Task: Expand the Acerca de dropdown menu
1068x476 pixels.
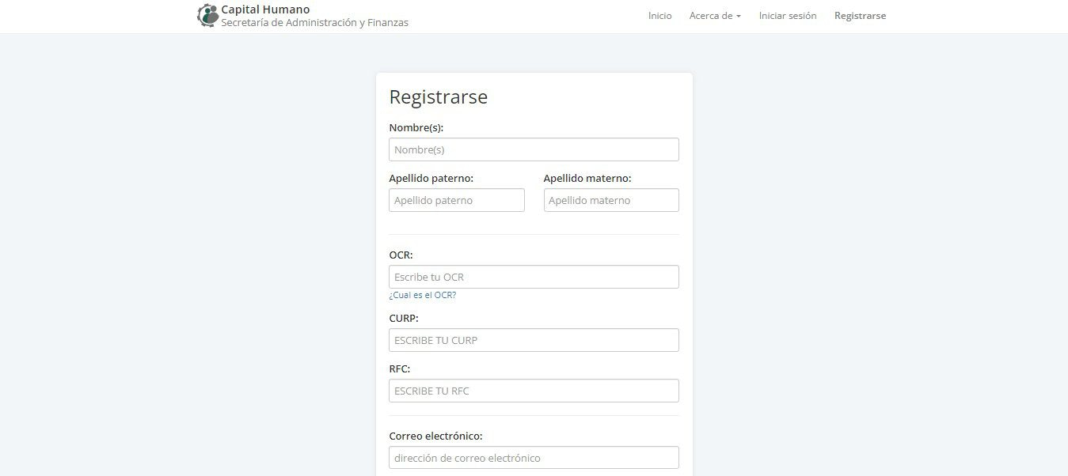Action: point(715,16)
